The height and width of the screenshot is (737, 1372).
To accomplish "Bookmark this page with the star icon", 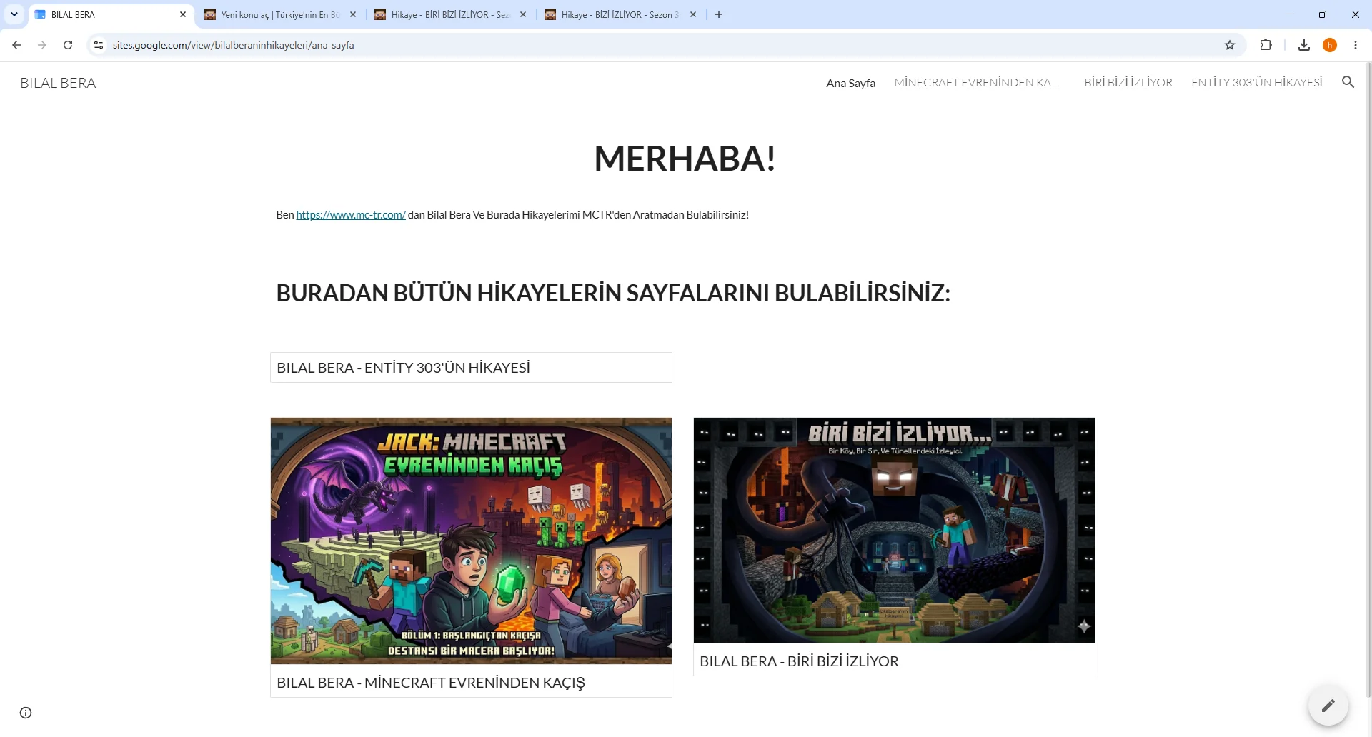I will point(1230,45).
